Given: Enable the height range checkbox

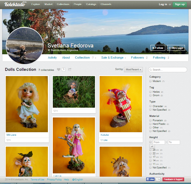Looking at the screenshot, I should [151, 142].
